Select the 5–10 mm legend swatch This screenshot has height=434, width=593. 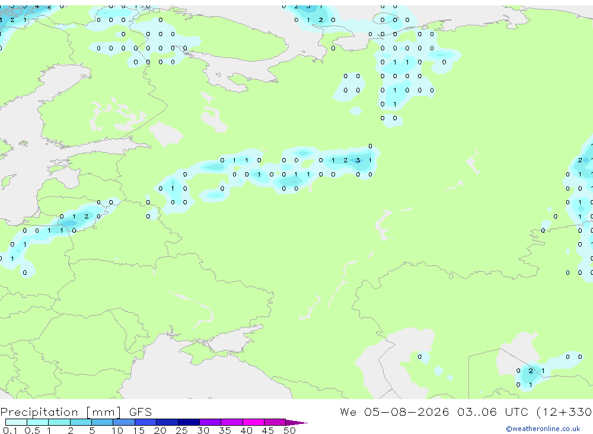pos(102,422)
